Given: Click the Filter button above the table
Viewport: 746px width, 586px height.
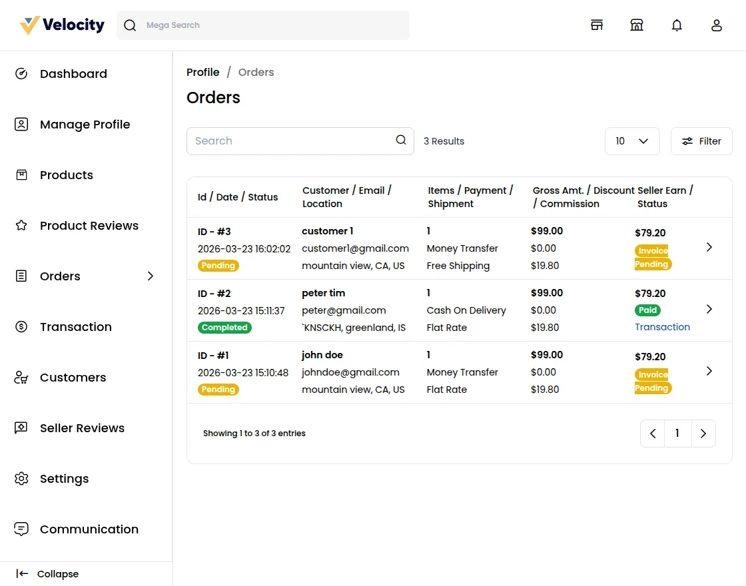Looking at the screenshot, I should (x=701, y=141).
